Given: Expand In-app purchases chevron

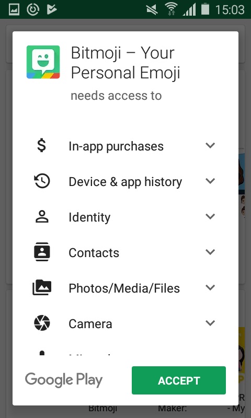Looking at the screenshot, I should 210,145.
